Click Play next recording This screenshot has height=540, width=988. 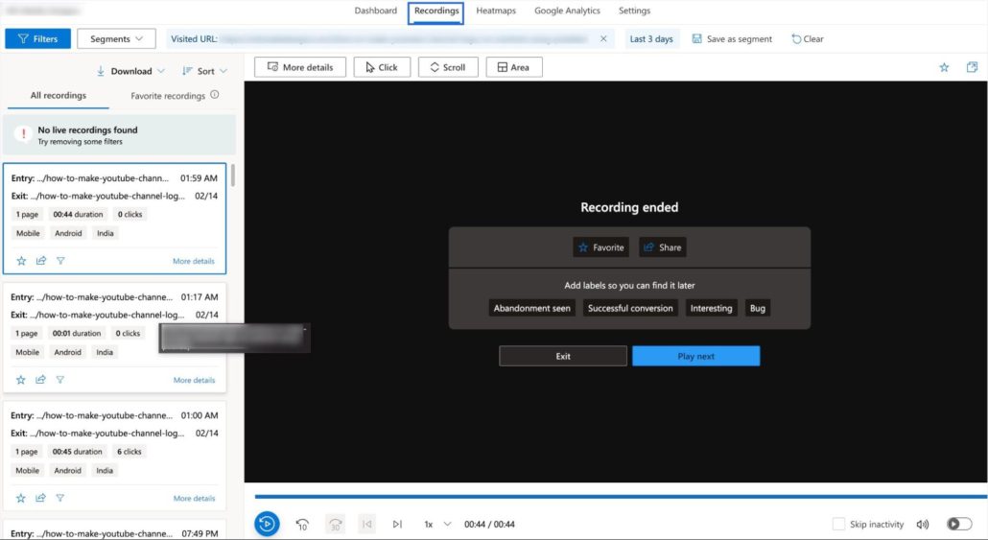(695, 356)
